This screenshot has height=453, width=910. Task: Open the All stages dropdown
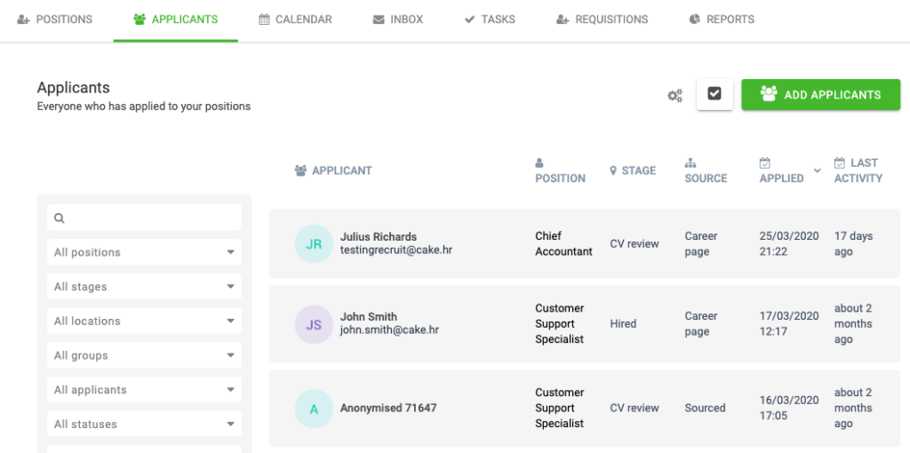click(144, 287)
